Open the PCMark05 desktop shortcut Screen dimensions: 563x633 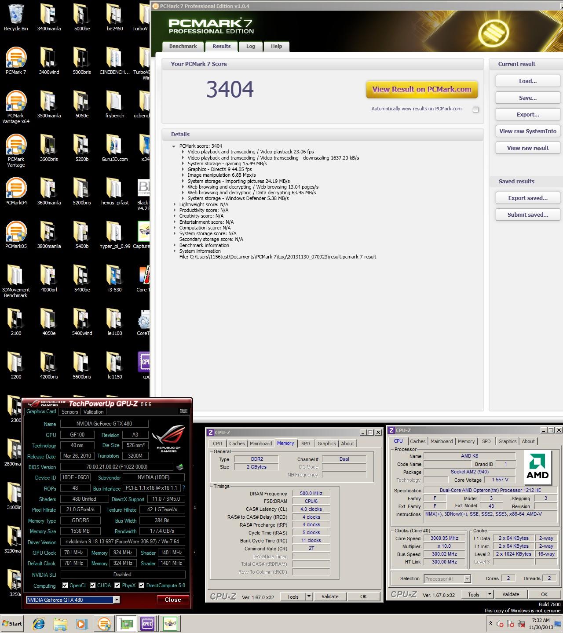tap(16, 235)
